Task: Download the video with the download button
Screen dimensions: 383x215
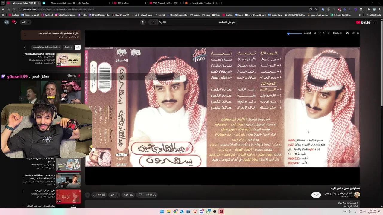Action: pos(115,195)
